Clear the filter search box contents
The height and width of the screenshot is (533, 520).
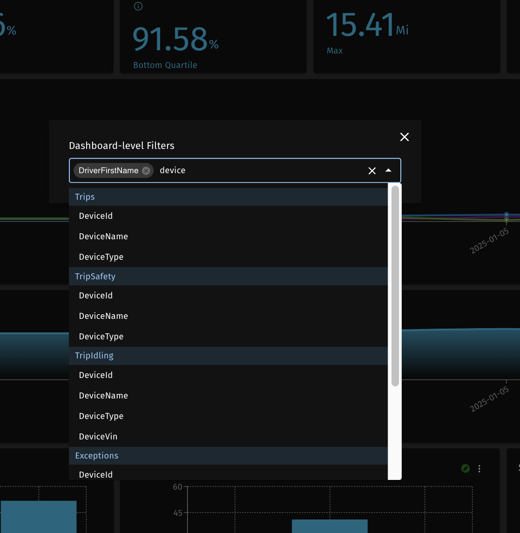372,171
